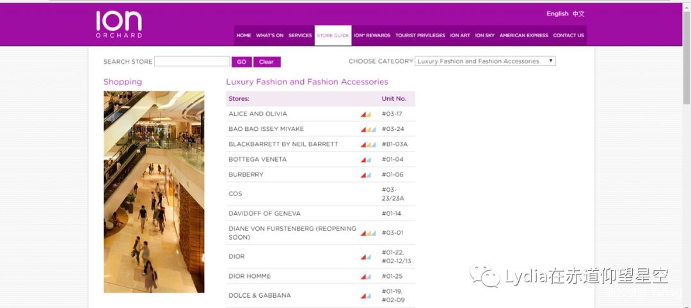Click triangle icons beside Dior Homme
This screenshot has width=691, height=308.
366,277
